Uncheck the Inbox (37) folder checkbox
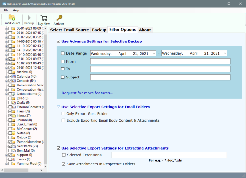Screen dimensions: 246x178 [10, 116]
